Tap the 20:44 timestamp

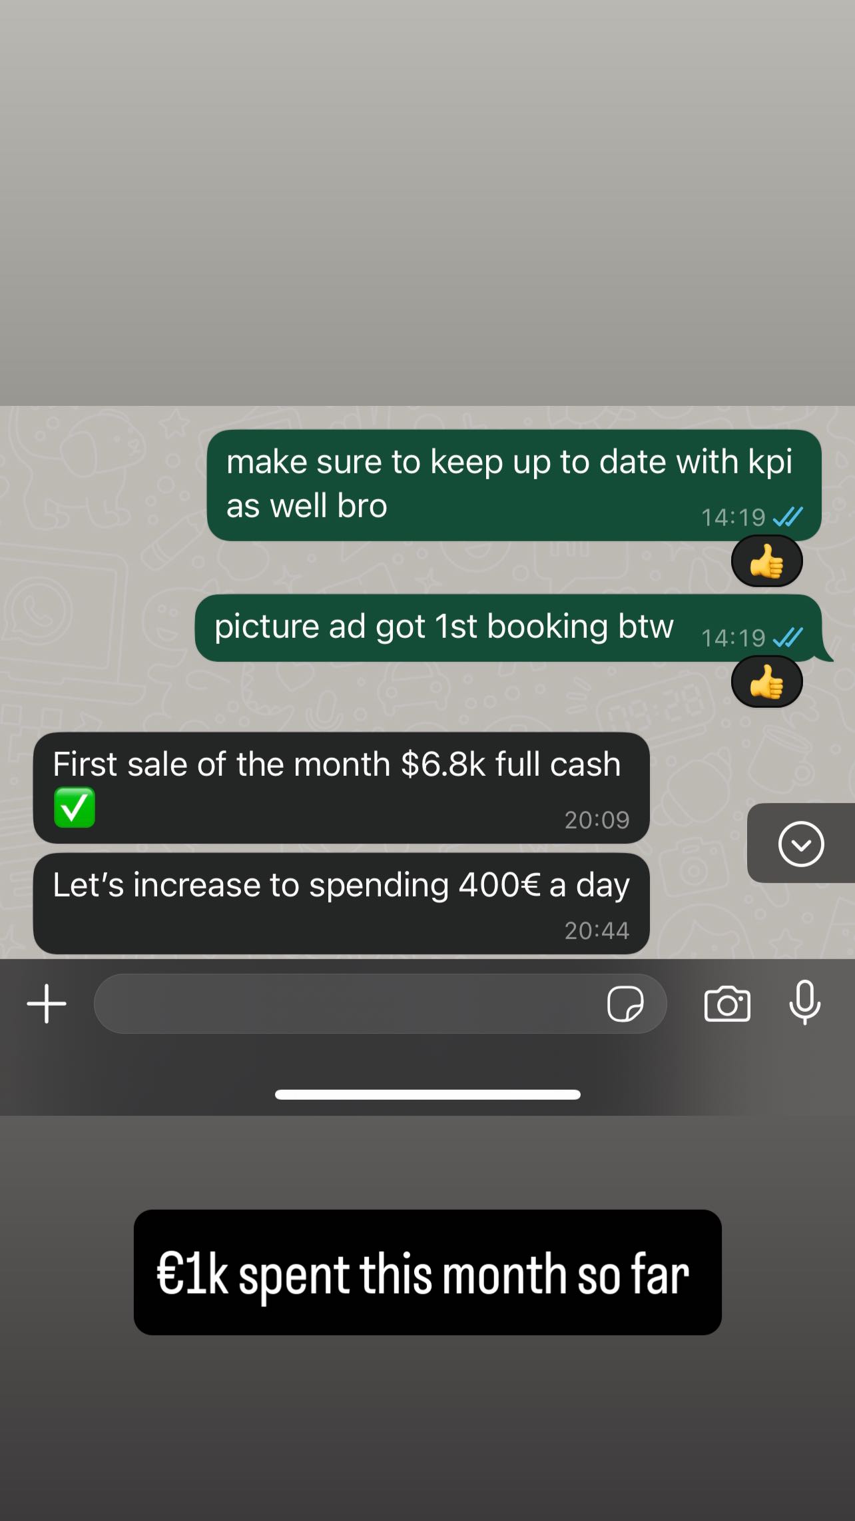(597, 930)
